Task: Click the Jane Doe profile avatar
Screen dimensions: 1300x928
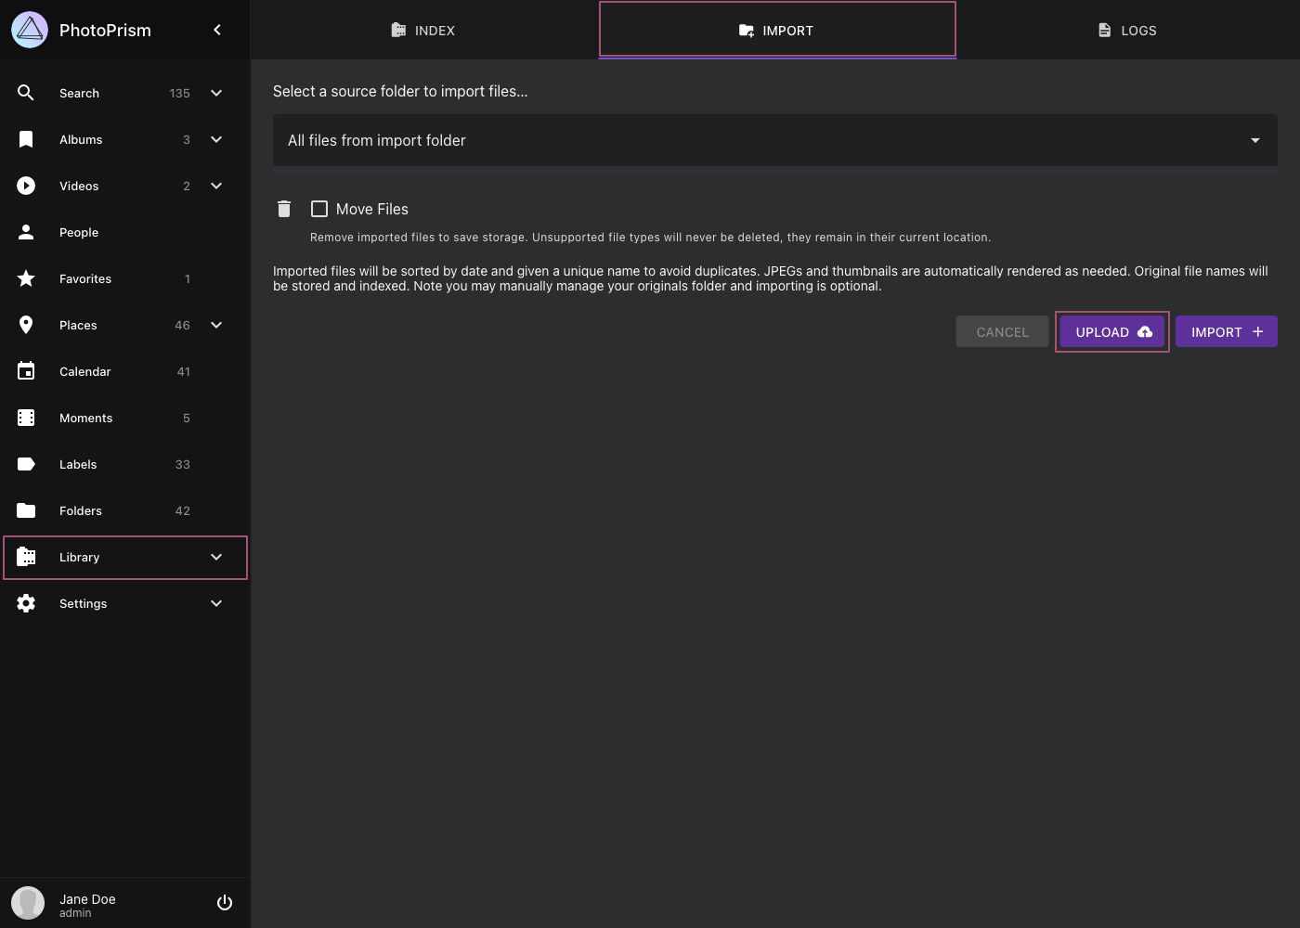Action: [x=28, y=902]
